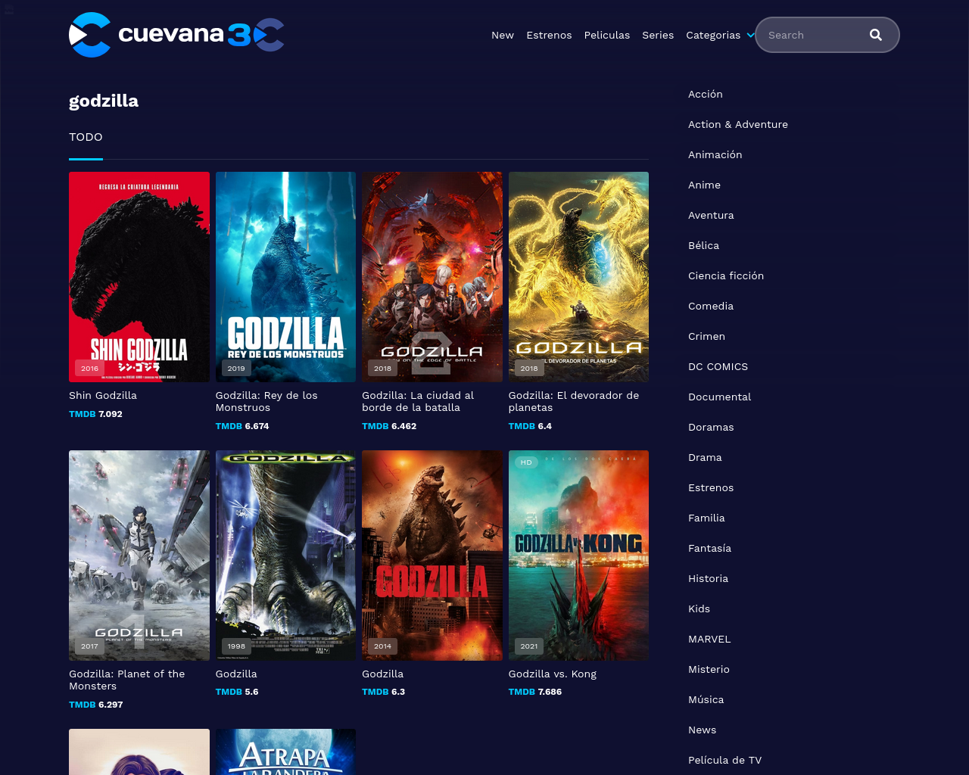This screenshot has width=969, height=775.
Task: Open the 1998 Godzilla poster
Action: point(285,556)
